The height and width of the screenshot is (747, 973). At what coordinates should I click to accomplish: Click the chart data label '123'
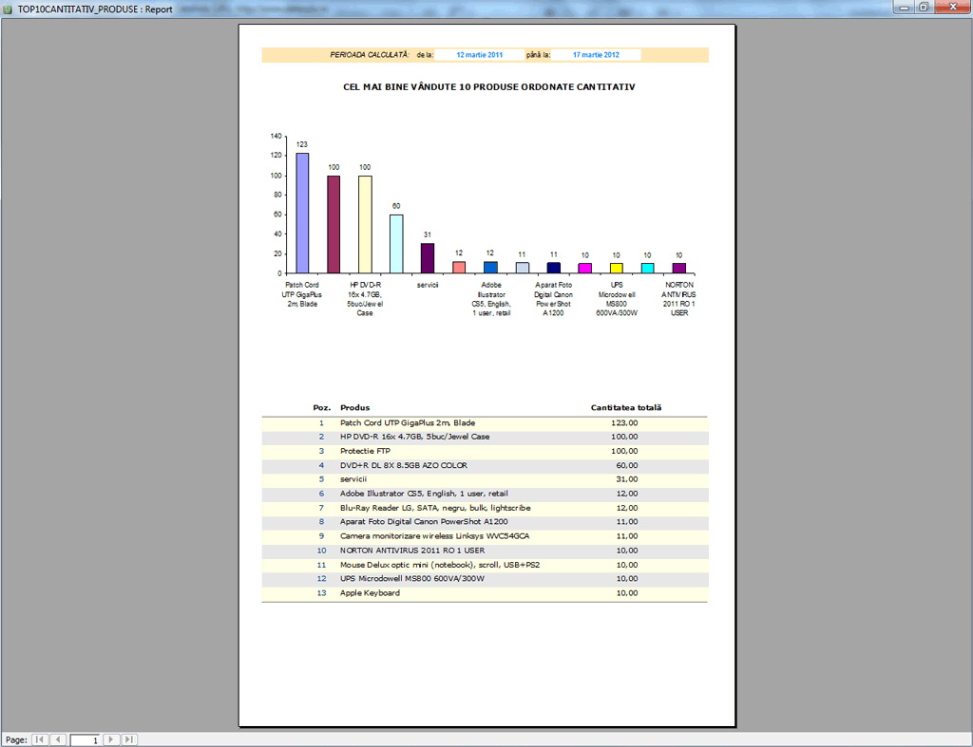[301, 144]
